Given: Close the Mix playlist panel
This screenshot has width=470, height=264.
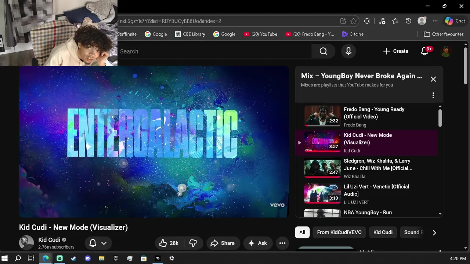Looking at the screenshot, I should [x=433, y=79].
